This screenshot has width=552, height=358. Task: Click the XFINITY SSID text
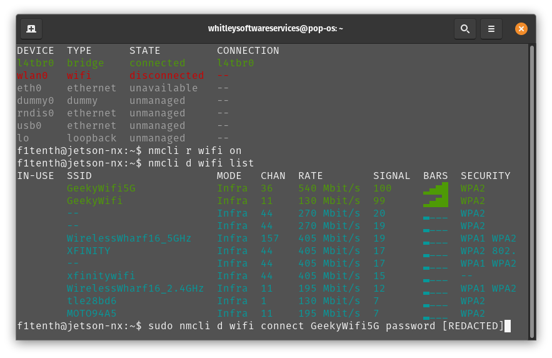pyautogui.click(x=89, y=250)
